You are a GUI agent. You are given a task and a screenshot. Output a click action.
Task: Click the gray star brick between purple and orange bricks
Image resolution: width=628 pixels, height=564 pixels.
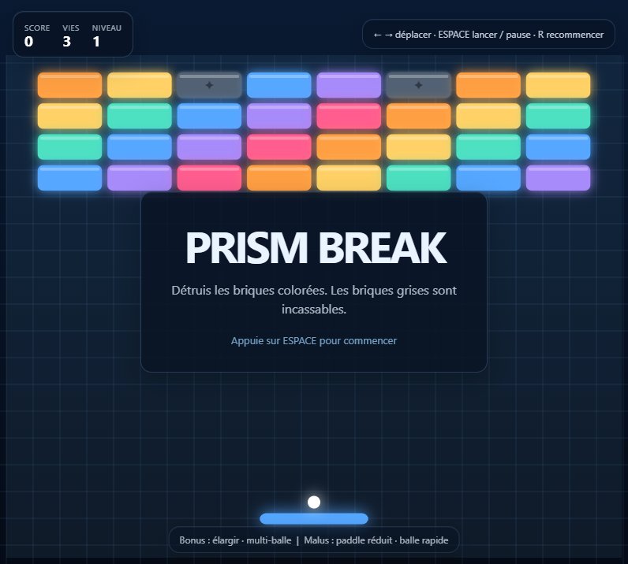418,85
